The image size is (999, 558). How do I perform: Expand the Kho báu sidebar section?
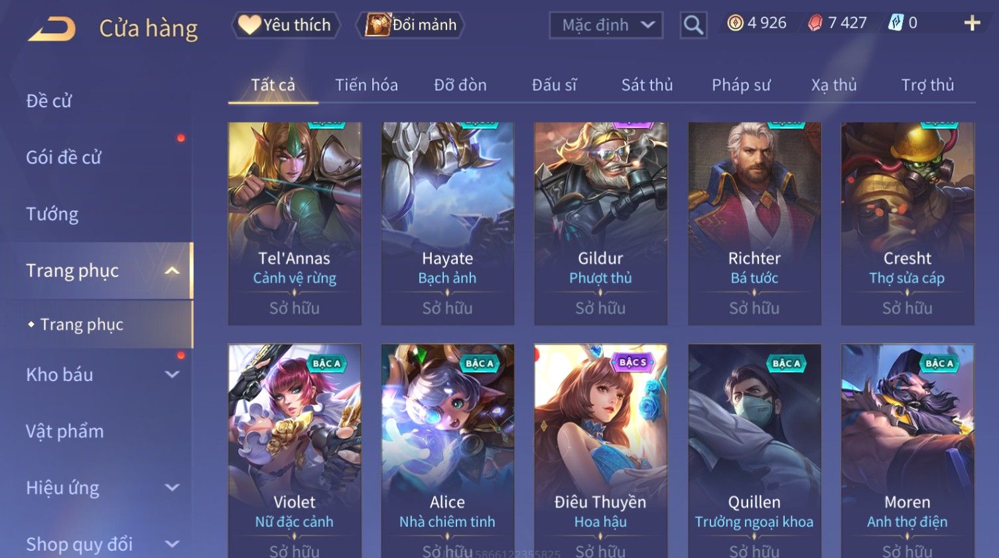(172, 374)
